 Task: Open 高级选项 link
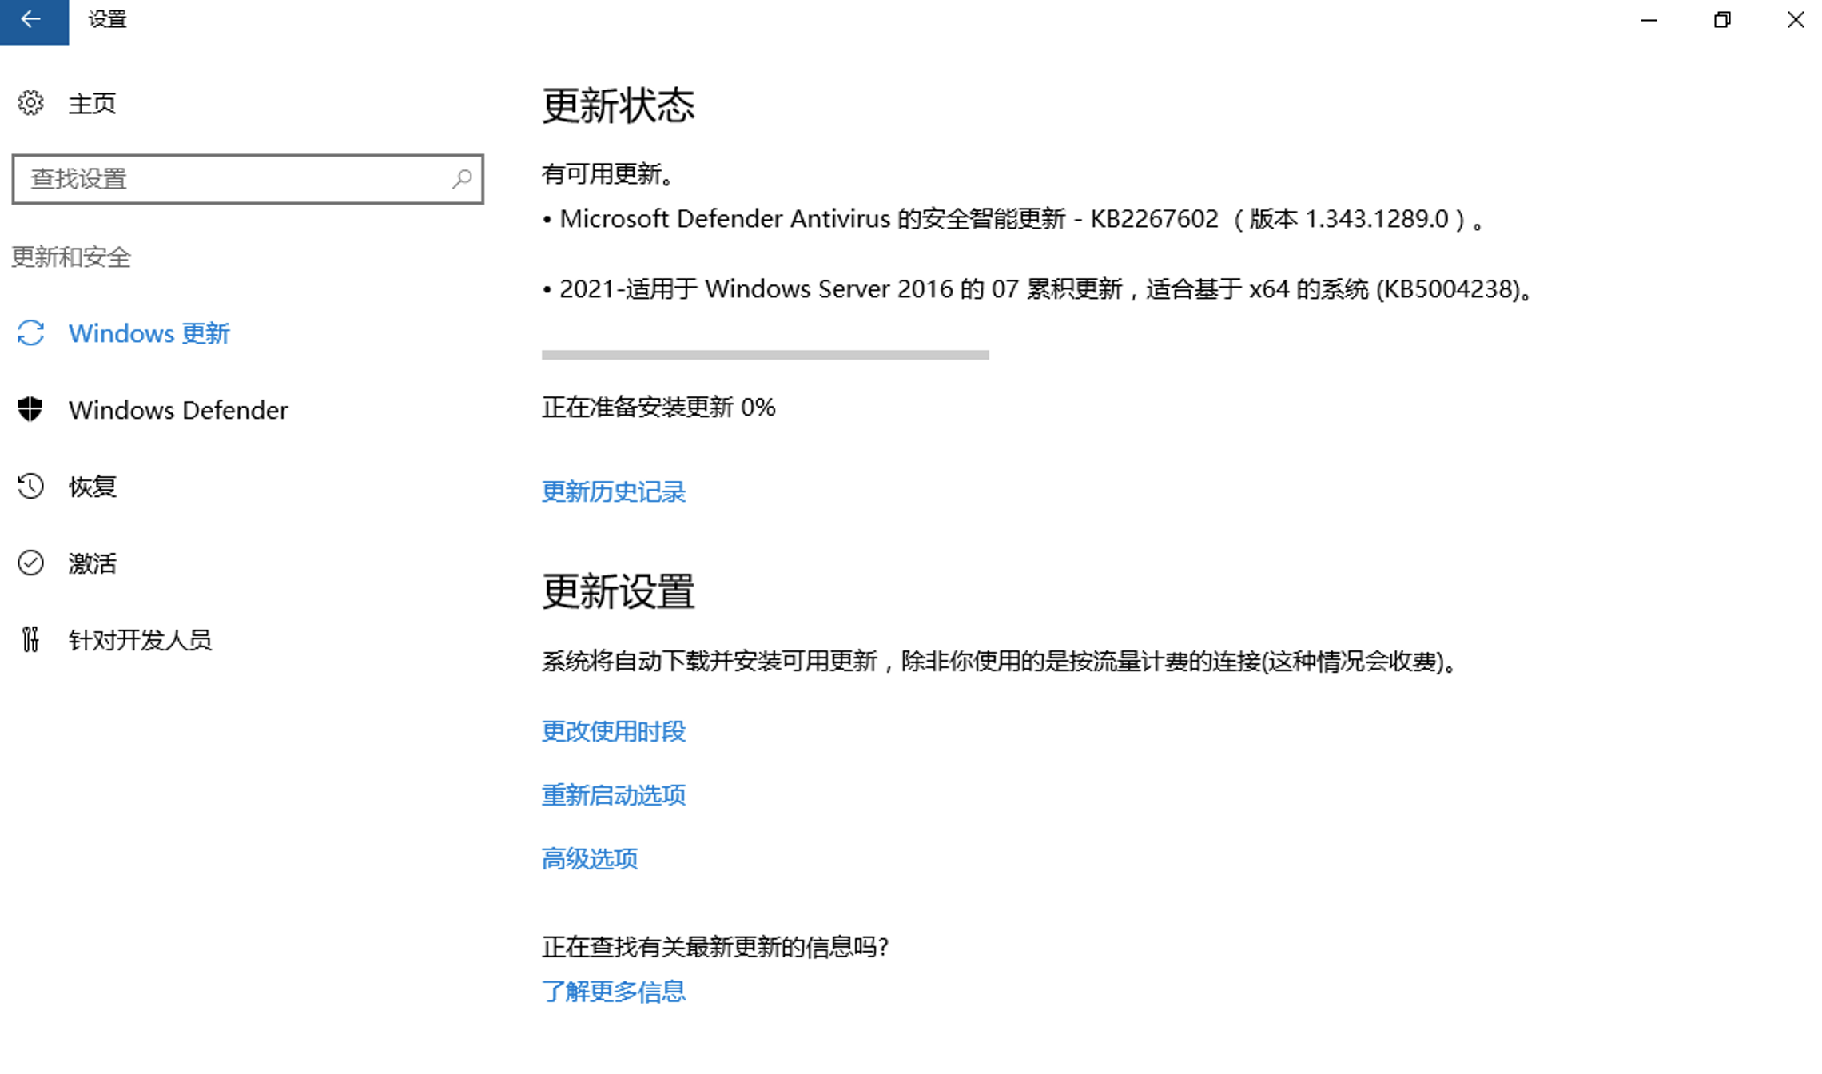(x=590, y=859)
